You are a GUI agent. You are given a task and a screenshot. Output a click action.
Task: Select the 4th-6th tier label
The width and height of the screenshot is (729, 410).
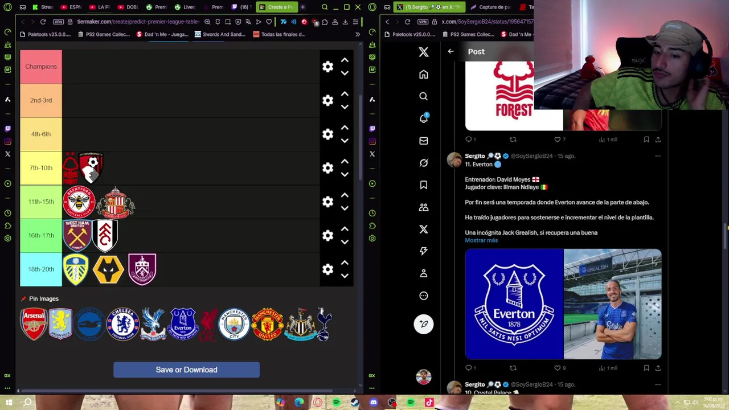[x=41, y=134]
